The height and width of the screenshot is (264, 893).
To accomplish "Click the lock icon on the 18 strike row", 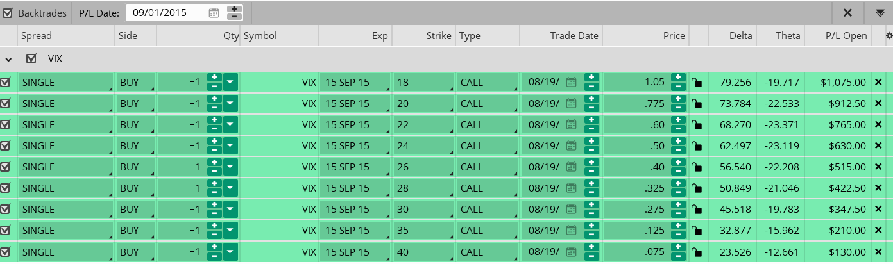I will (x=697, y=82).
